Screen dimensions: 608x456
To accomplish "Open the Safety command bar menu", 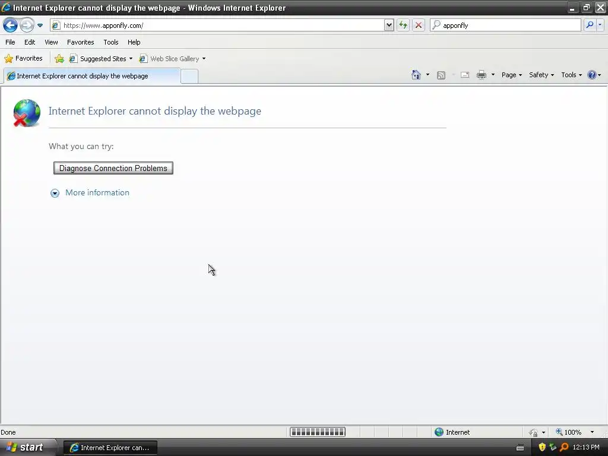I will (541, 75).
